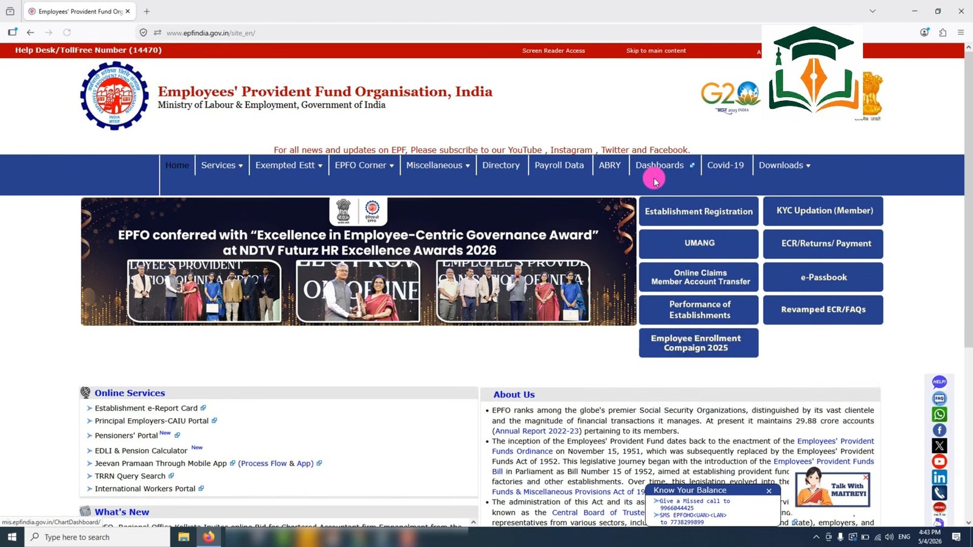
Task: Open the Covid-19 menu item
Action: click(x=725, y=165)
